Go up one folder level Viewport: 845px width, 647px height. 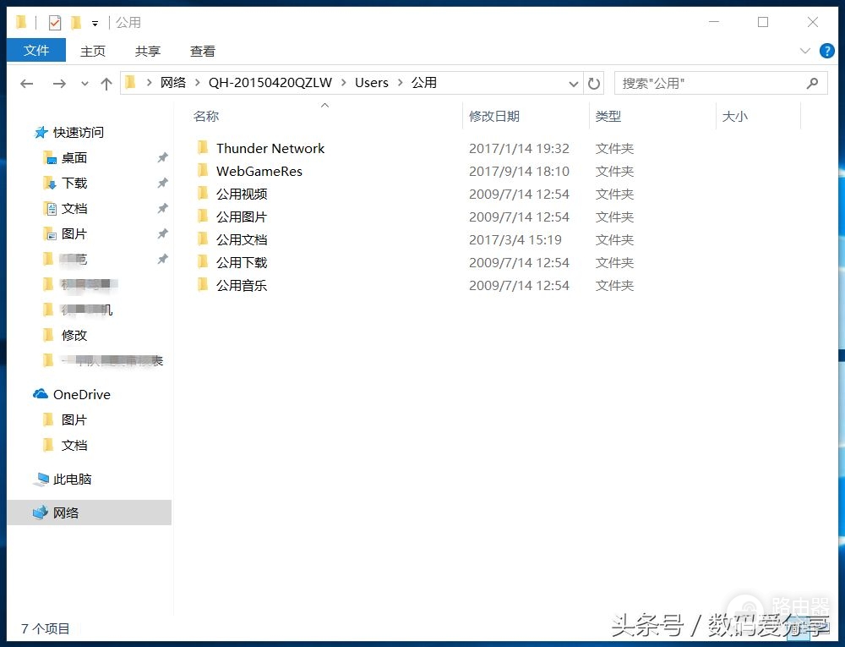(x=106, y=83)
